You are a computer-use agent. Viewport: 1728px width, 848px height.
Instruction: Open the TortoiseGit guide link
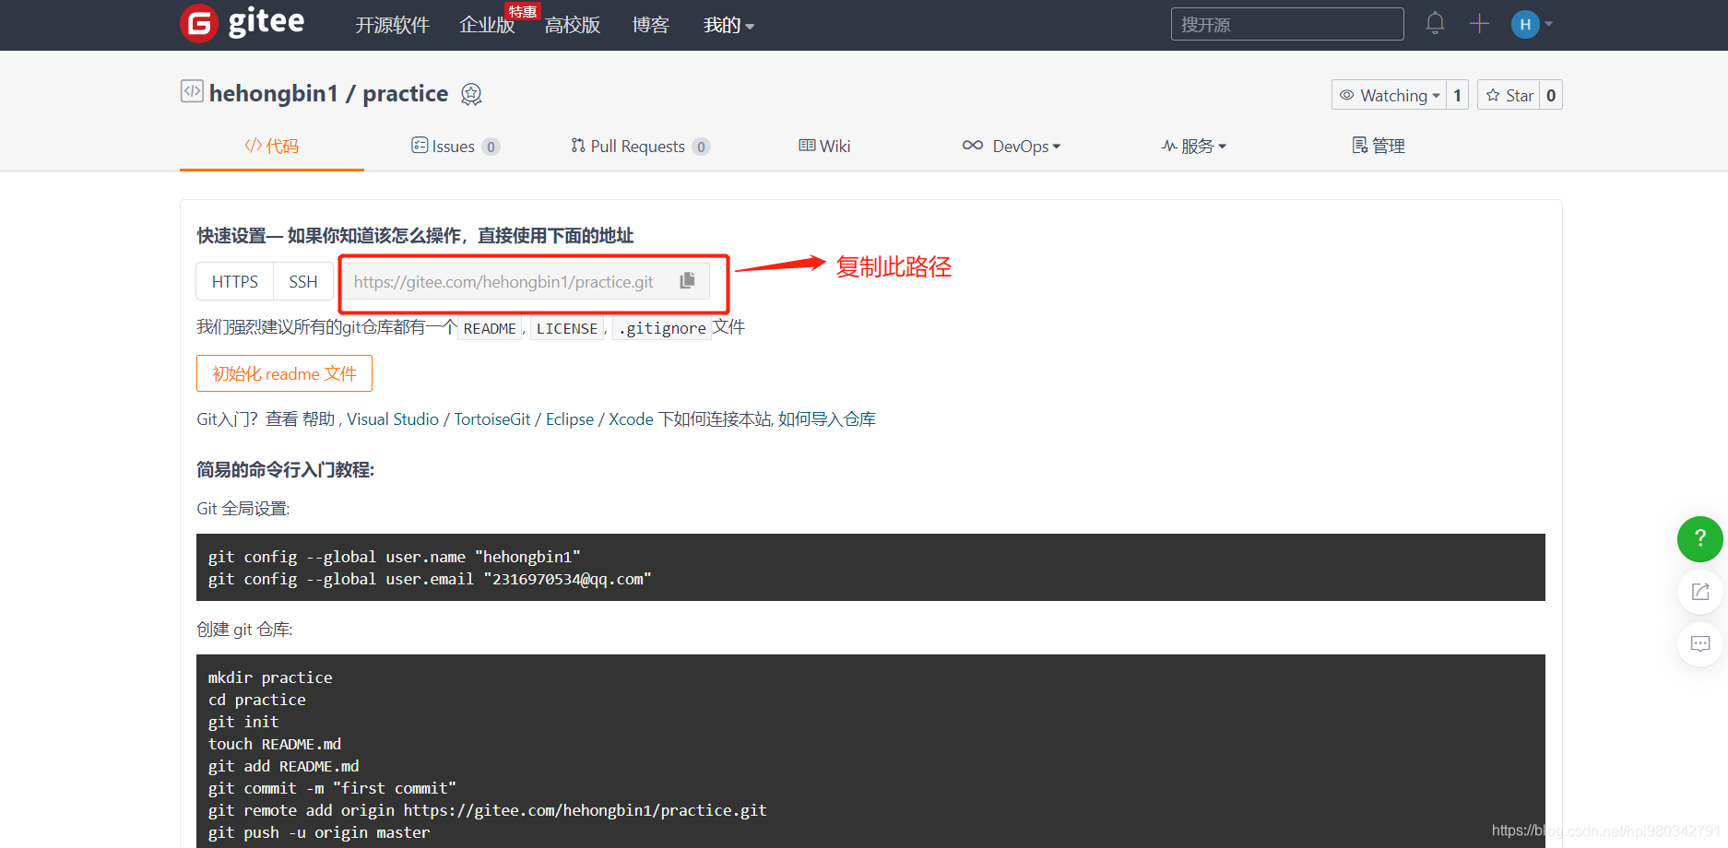492,419
